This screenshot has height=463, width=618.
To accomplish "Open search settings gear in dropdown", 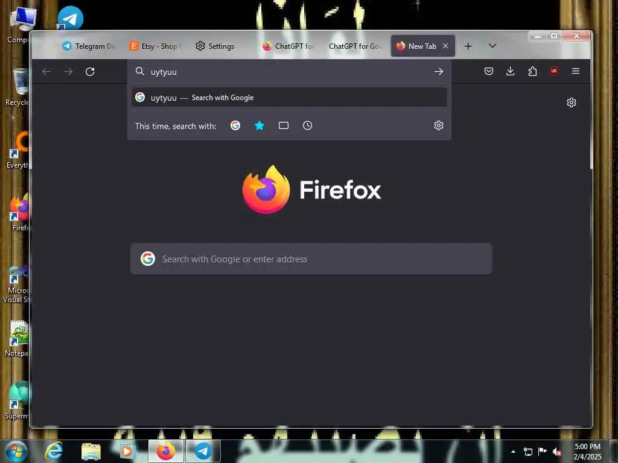I will tap(439, 125).
